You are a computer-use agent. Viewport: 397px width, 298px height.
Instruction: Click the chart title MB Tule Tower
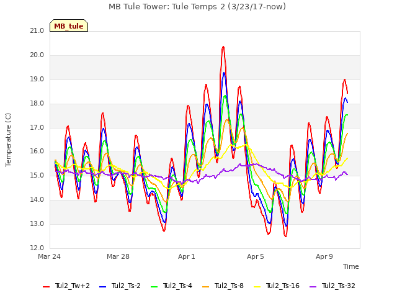pyautogui.click(x=197, y=7)
